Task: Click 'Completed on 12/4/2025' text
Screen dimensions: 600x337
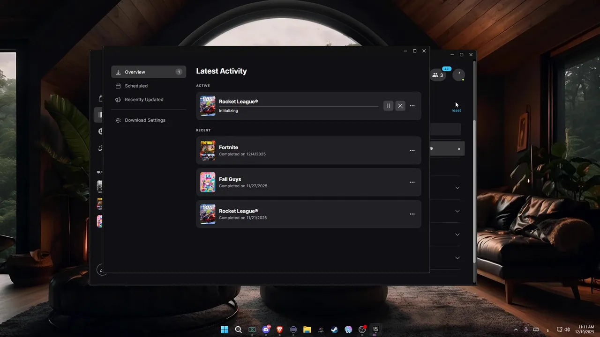Action: tap(242, 154)
